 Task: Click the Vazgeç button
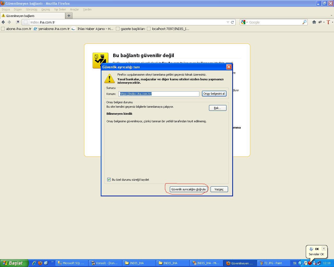click(219, 189)
